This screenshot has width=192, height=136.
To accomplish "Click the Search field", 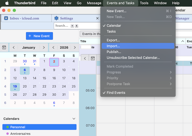I will coord(77,26).
